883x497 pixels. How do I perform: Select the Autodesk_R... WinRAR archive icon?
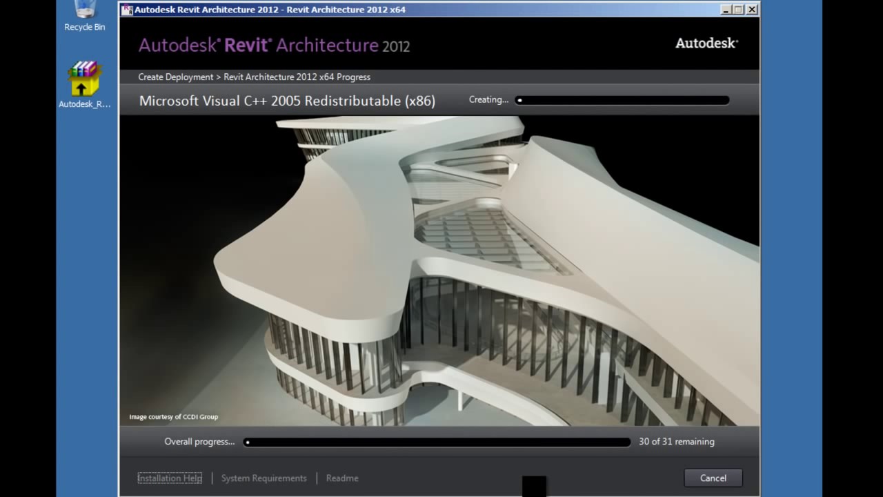(84, 84)
